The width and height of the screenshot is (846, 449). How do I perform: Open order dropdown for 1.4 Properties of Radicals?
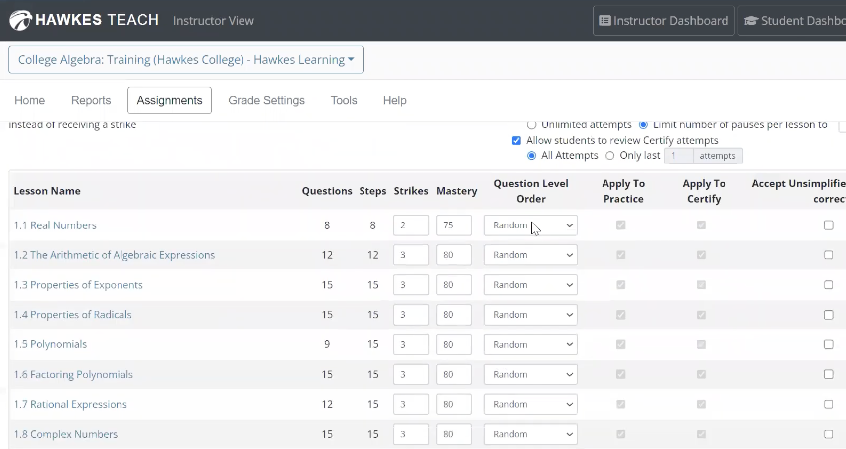point(531,315)
